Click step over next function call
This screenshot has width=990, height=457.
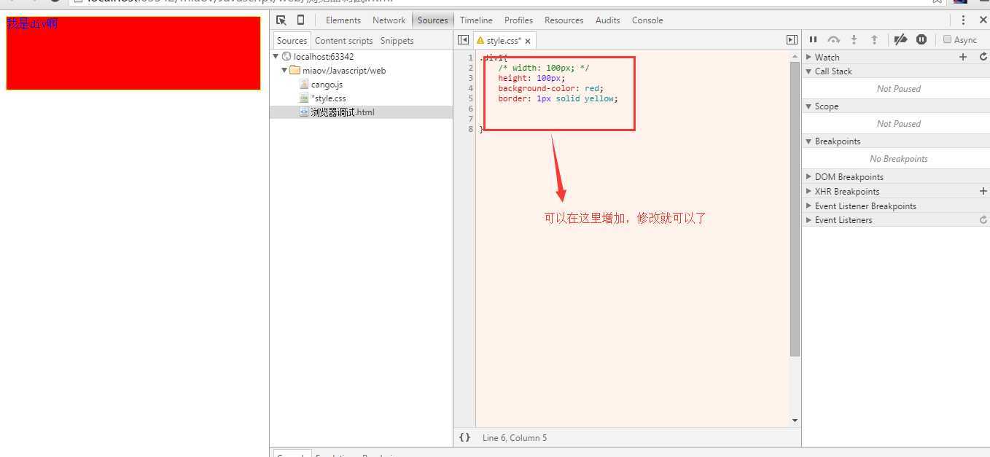[x=834, y=39]
